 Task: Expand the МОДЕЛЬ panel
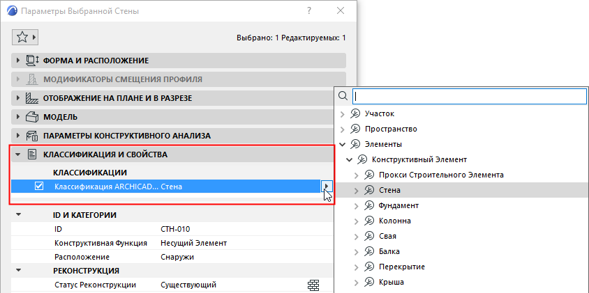[17, 117]
